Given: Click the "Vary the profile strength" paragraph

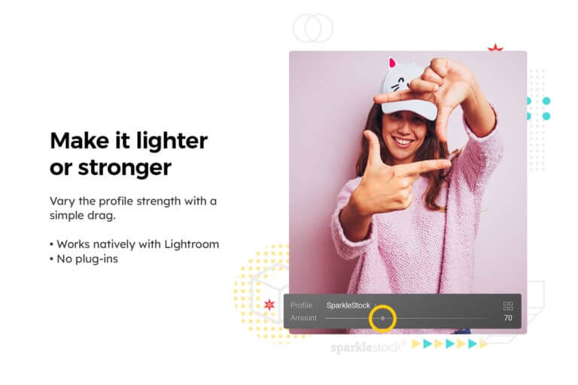Looking at the screenshot, I should [133, 208].
